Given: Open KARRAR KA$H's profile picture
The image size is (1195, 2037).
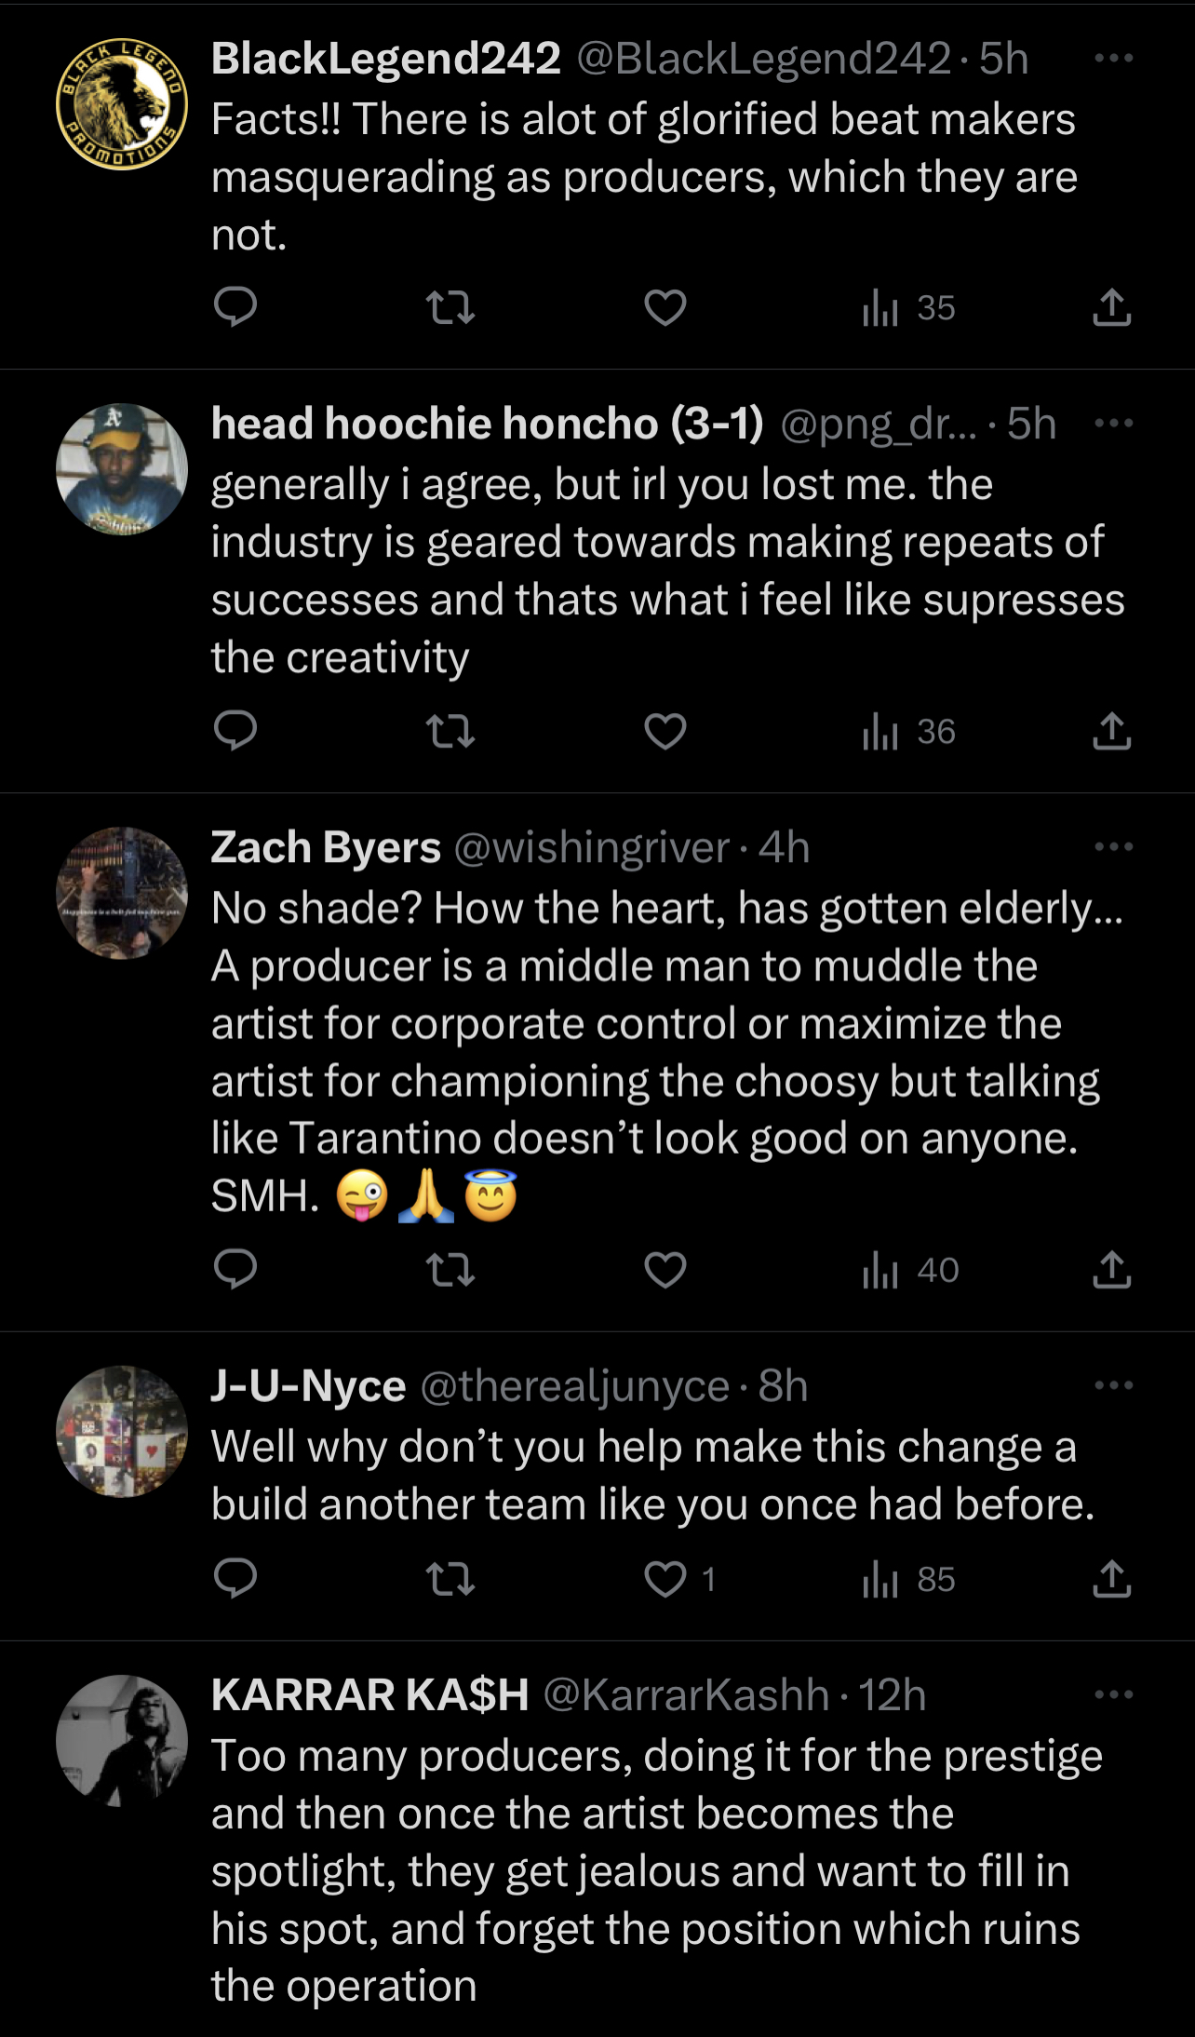Looking at the screenshot, I should coord(122,1741).
